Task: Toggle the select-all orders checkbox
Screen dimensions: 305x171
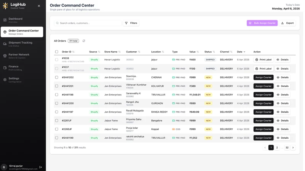Action: coord(56,52)
